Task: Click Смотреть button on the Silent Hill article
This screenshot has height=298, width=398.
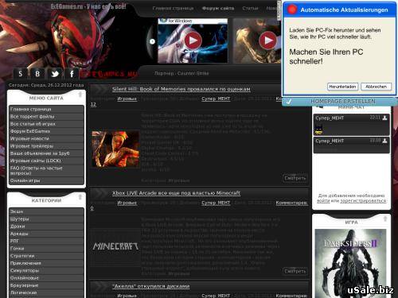Action: click(x=295, y=178)
